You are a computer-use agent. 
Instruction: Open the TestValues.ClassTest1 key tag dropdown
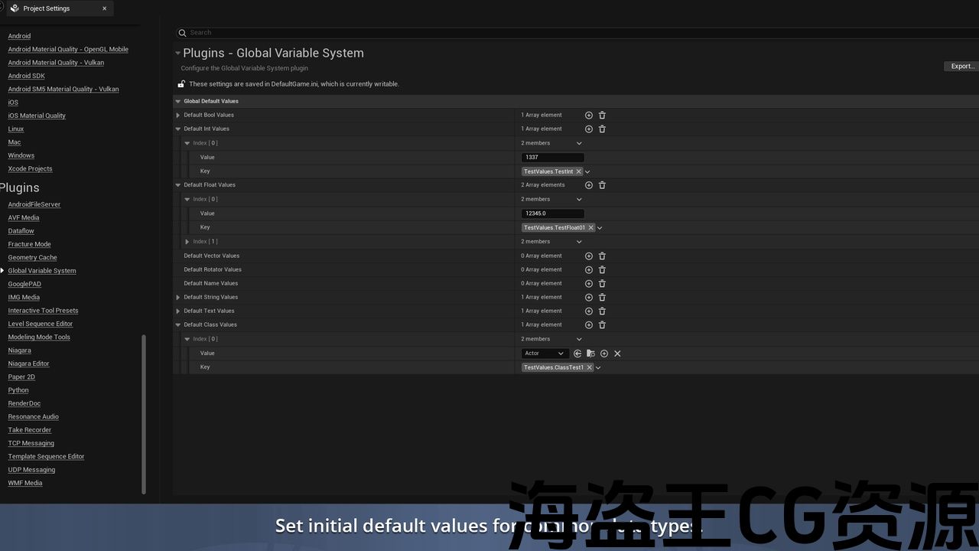[598, 368]
